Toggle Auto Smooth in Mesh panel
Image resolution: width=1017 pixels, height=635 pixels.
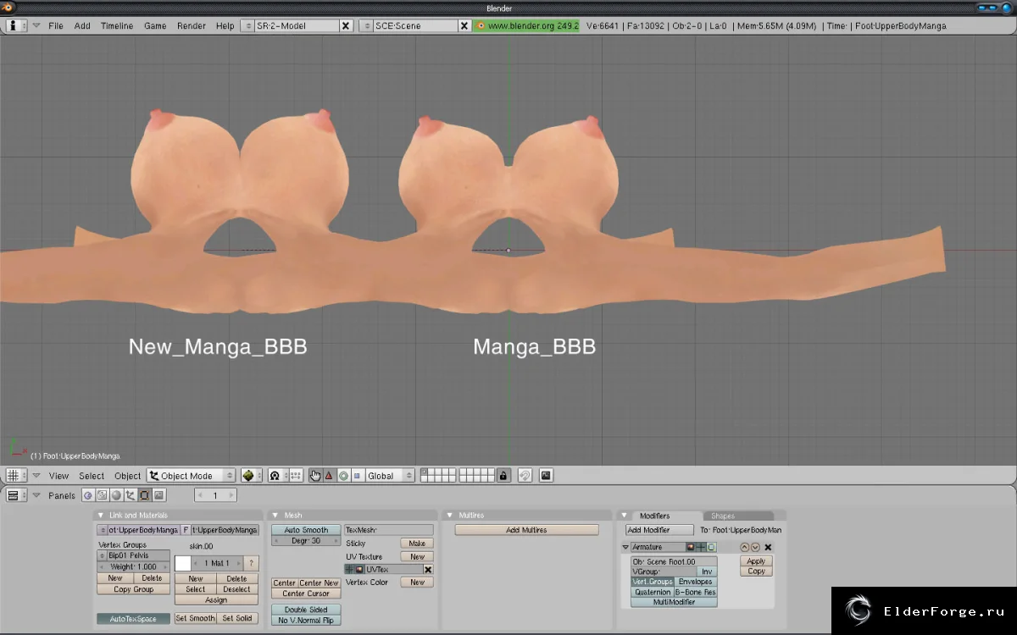point(306,530)
